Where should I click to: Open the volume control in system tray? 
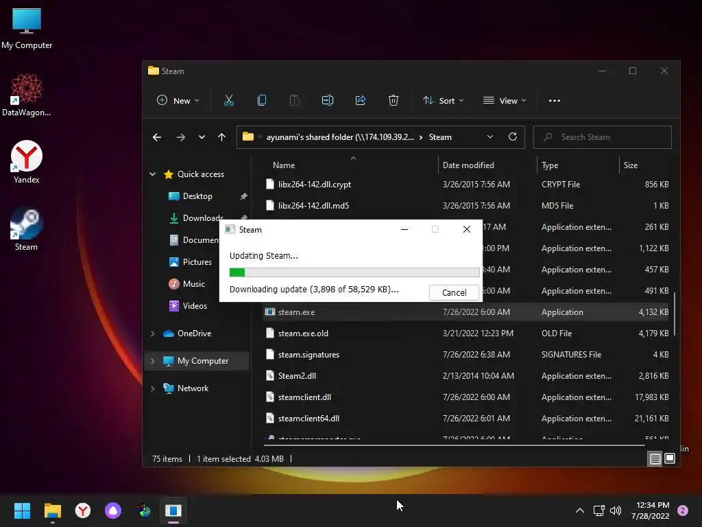616,511
